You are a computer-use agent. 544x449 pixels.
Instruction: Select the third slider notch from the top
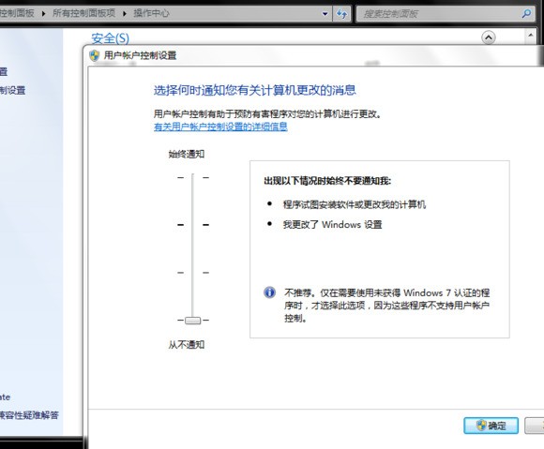point(192,273)
